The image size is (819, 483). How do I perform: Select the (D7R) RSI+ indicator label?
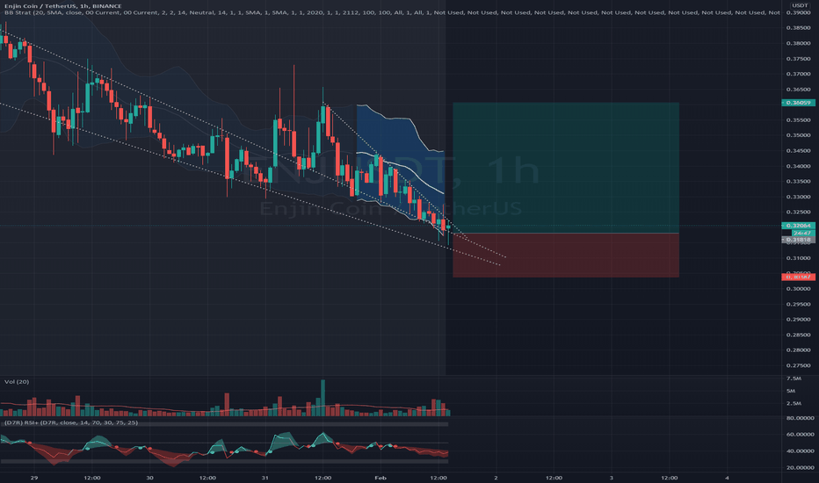click(71, 422)
